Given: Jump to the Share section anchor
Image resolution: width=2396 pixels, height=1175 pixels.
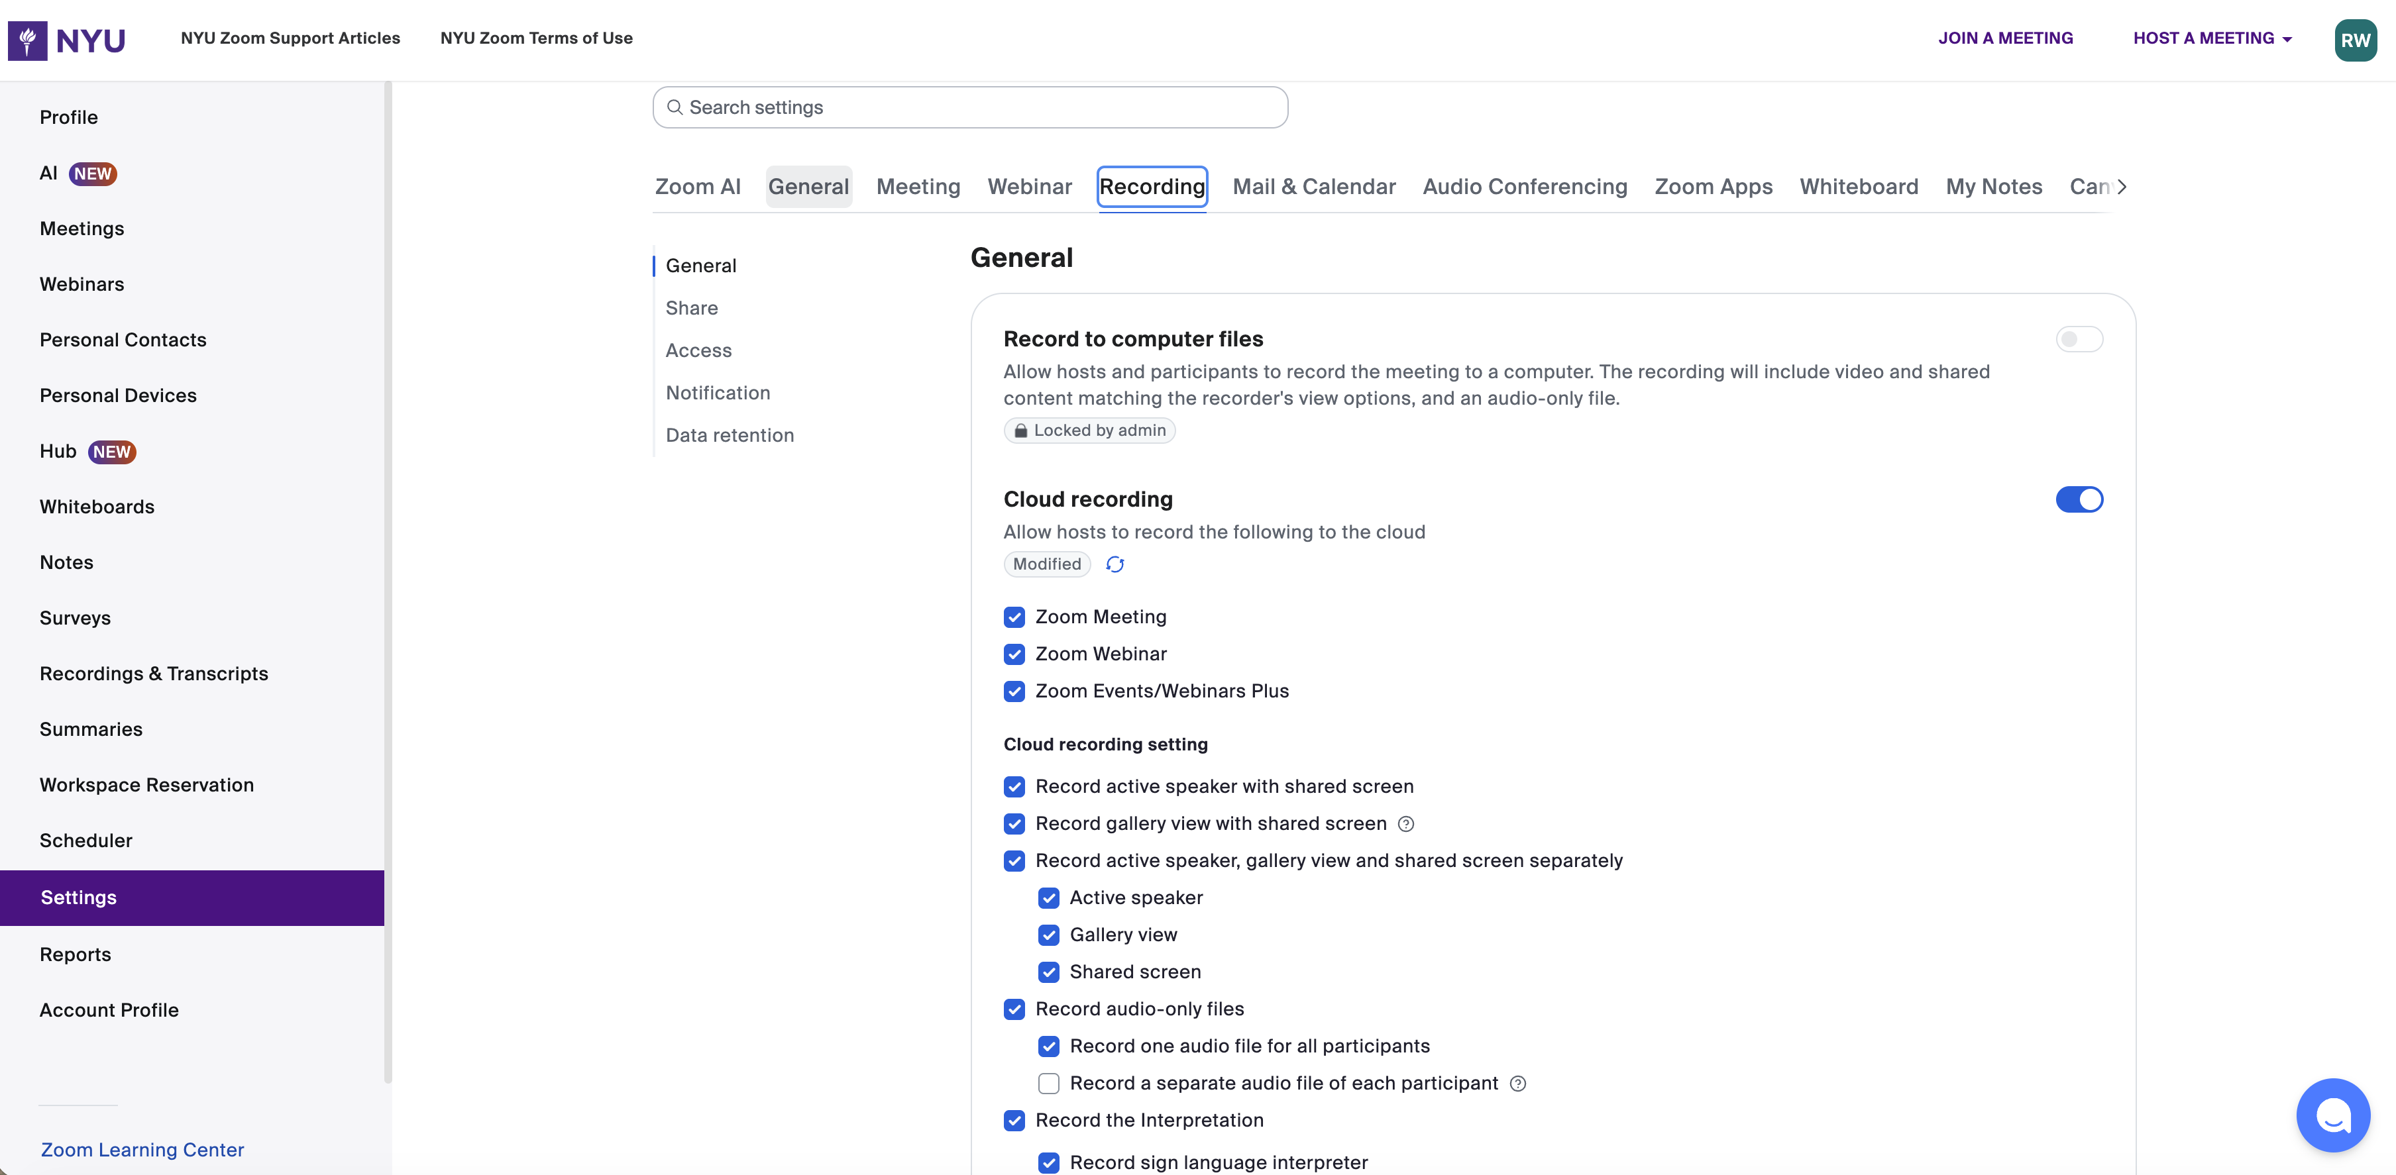Looking at the screenshot, I should pyautogui.click(x=692, y=309).
